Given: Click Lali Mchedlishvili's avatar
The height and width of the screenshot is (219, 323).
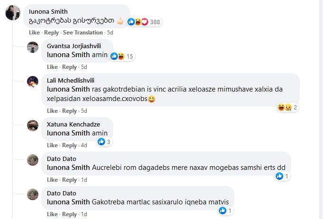Looking at the screenshot, I should tap(33, 81).
